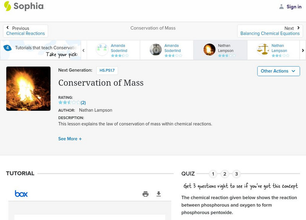Open the HS.PS1.7 standard badge

(x=107, y=70)
